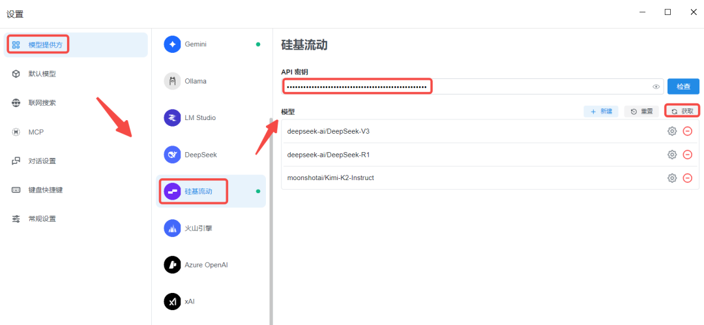Click the 模型提供方 grid icon
This screenshot has height=325, width=704.
pos(16,45)
